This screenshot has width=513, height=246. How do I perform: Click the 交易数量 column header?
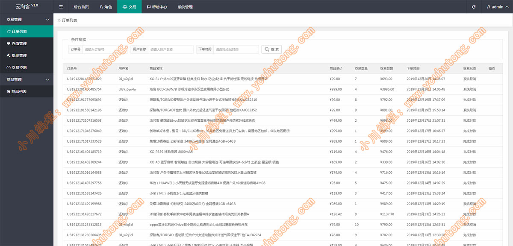(x=361, y=68)
